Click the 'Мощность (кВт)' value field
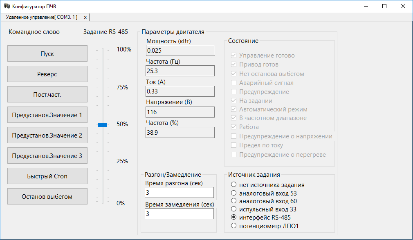The width and height of the screenshot is (413, 240). click(x=180, y=51)
